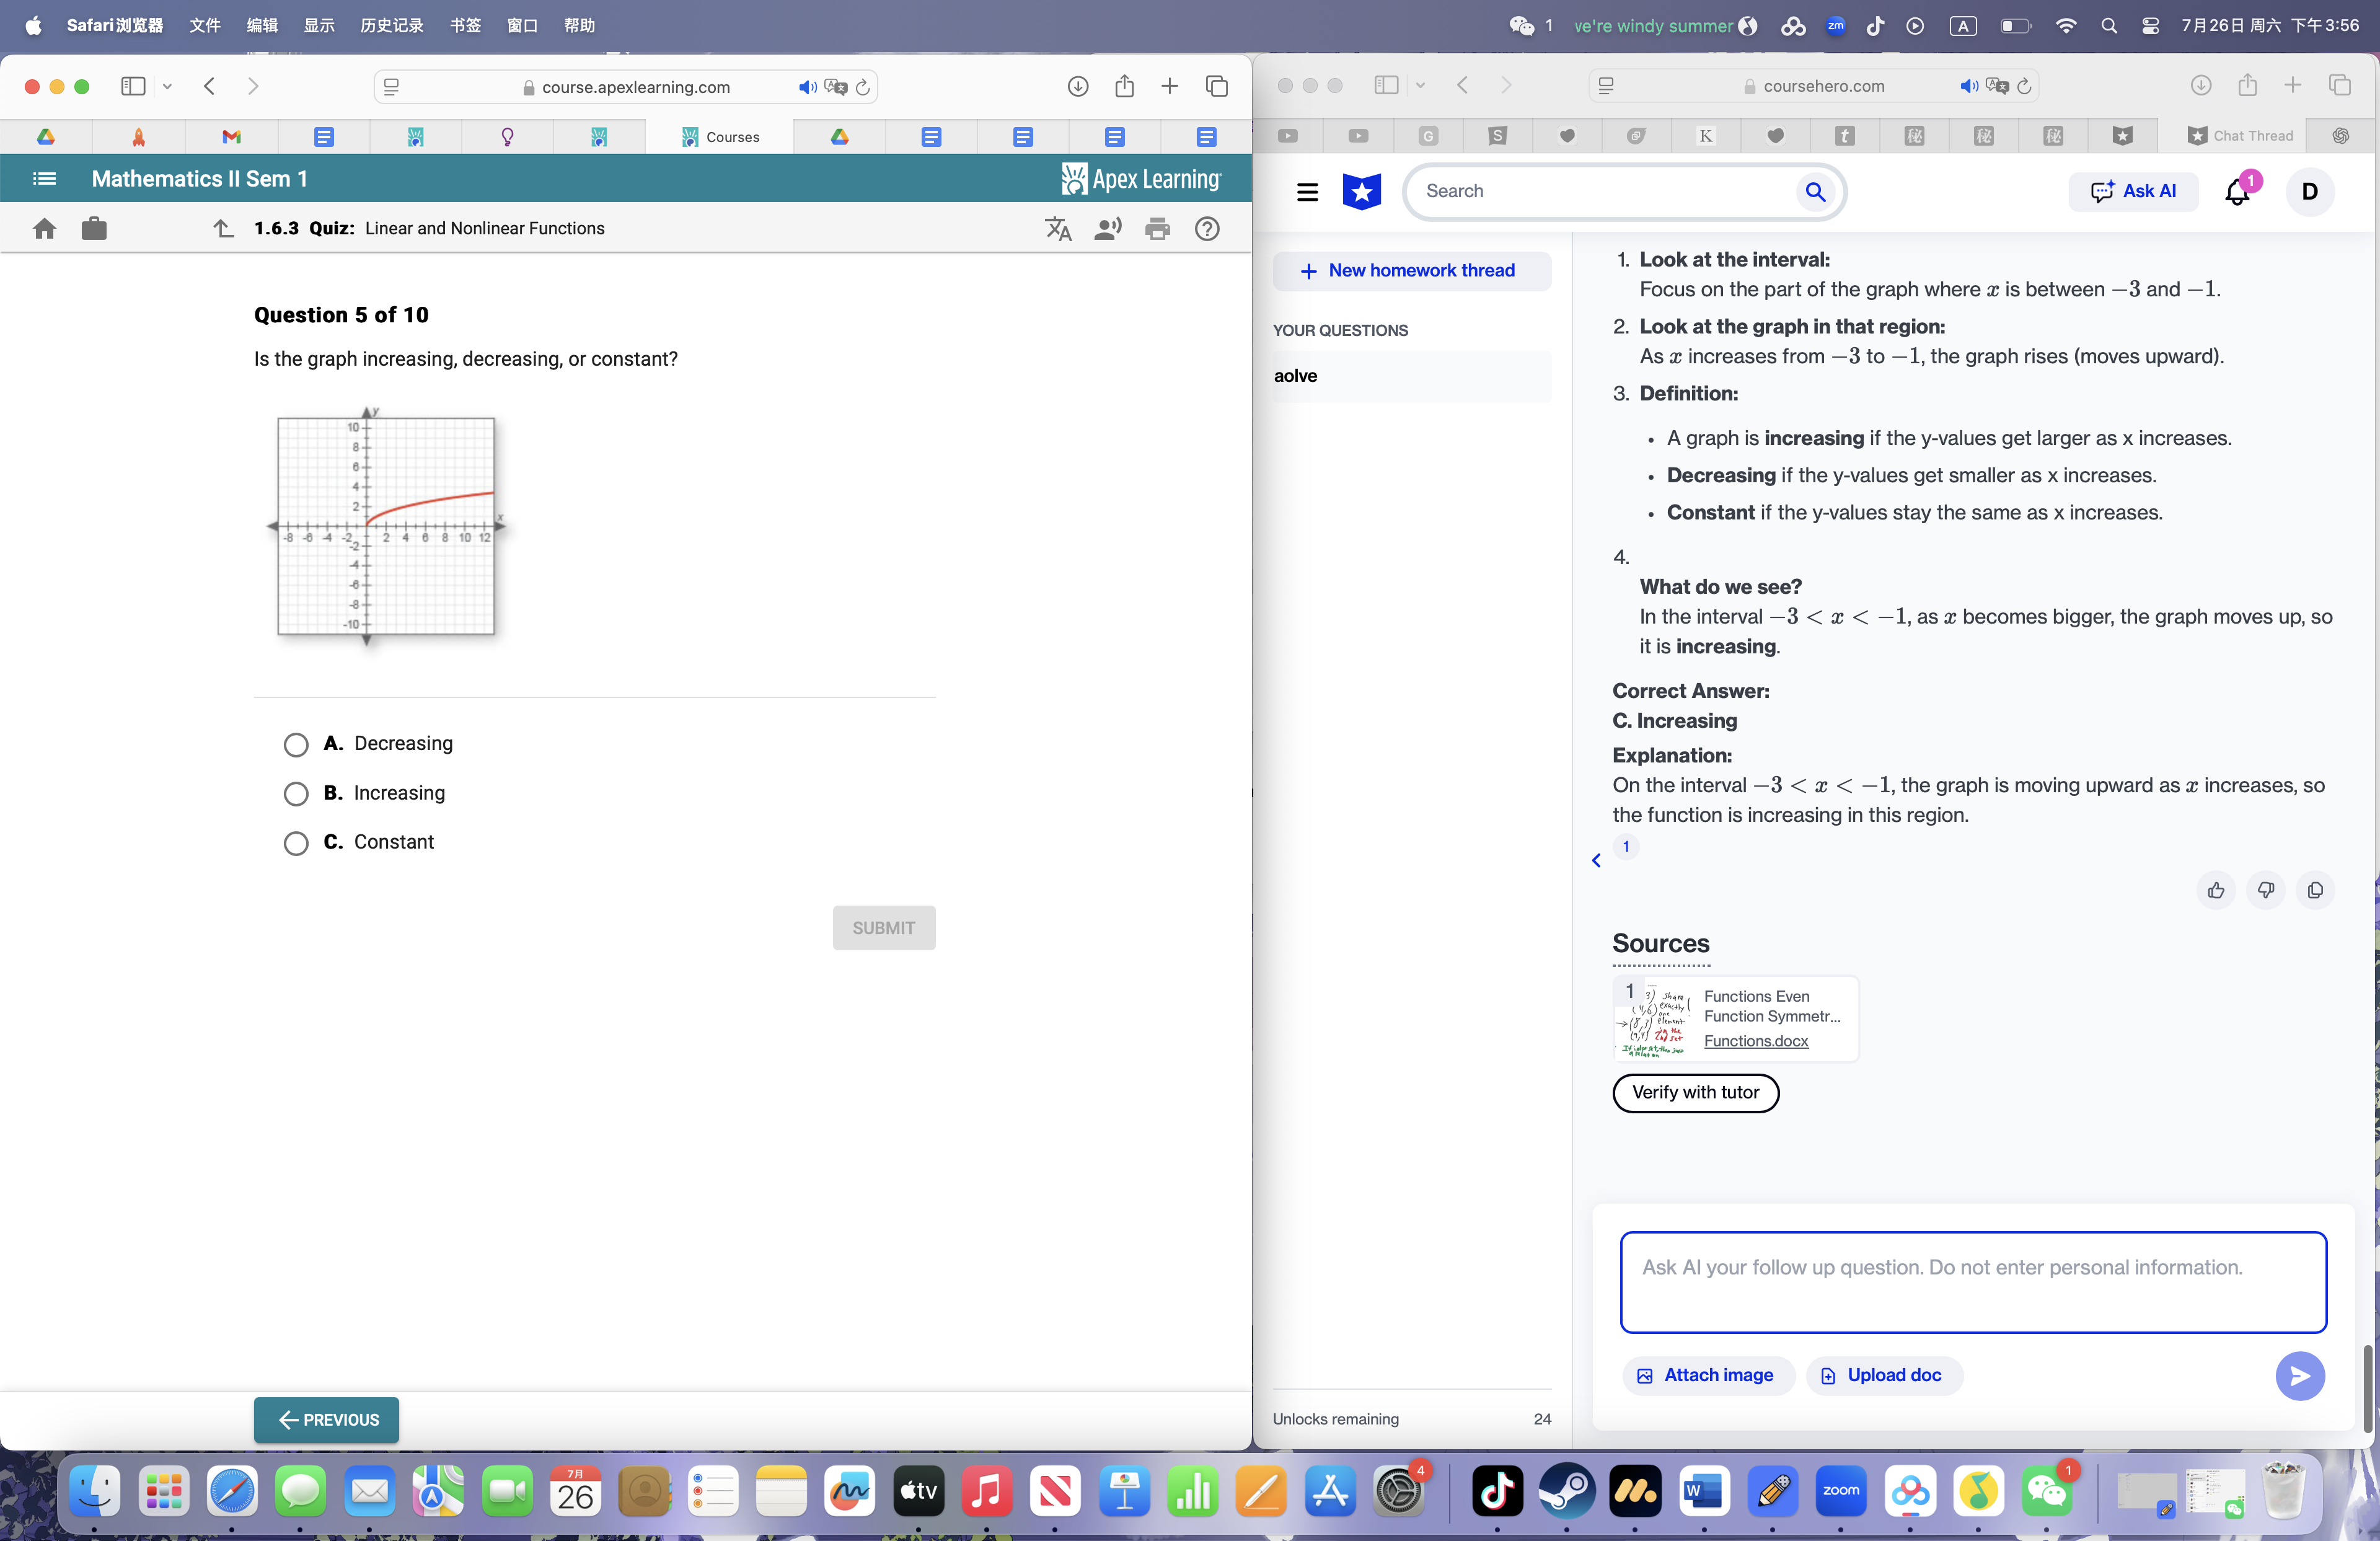
Task: Open the Functions.docx source link
Action: [1756, 1041]
